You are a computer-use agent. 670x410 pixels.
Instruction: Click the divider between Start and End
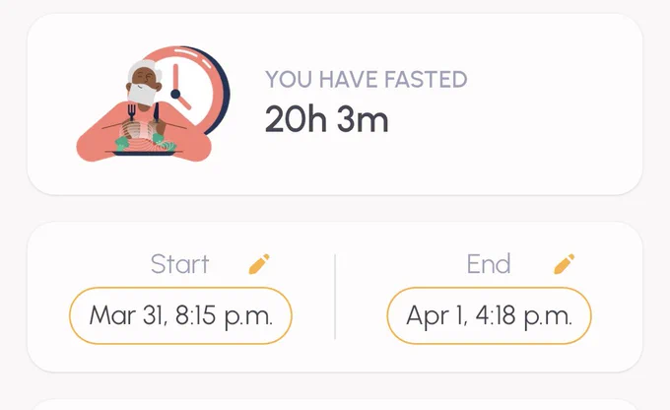(x=335, y=297)
